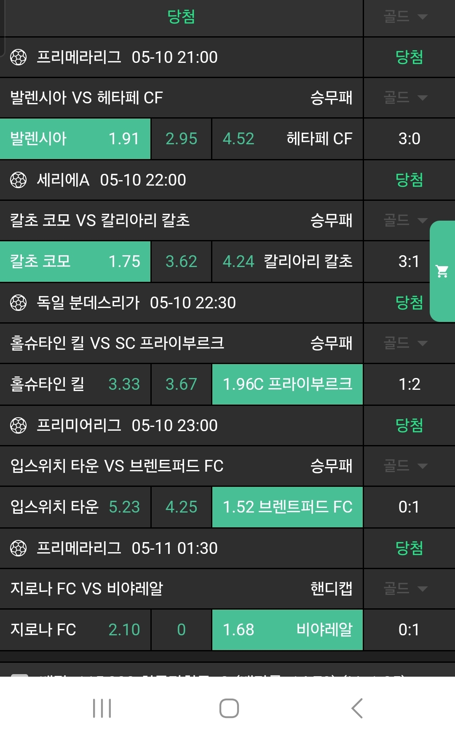The width and height of the screenshot is (455, 737).
Task: Choose draw odds 3.67 for 홀슈타인 킬 match
Action: [x=181, y=384]
